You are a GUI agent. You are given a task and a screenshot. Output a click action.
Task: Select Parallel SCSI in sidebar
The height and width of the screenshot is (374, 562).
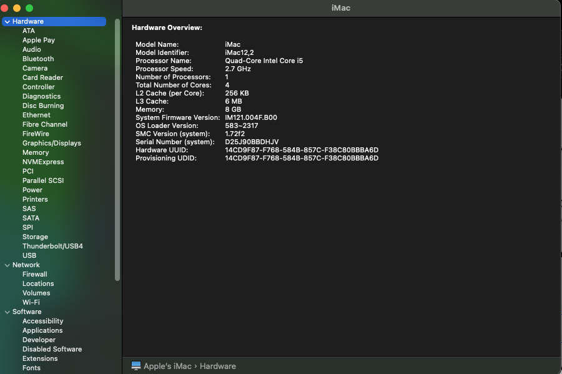[x=43, y=180]
